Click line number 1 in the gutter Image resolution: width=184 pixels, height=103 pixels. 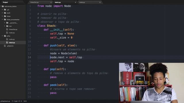click(30, 6)
